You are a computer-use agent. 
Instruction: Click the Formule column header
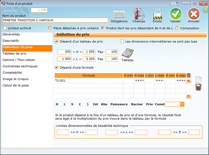(x=89, y=75)
